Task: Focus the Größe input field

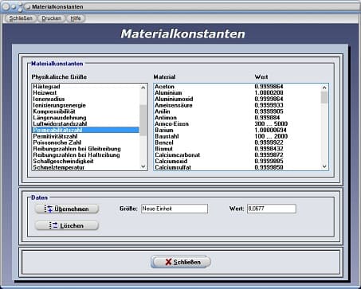Action: pos(175,209)
